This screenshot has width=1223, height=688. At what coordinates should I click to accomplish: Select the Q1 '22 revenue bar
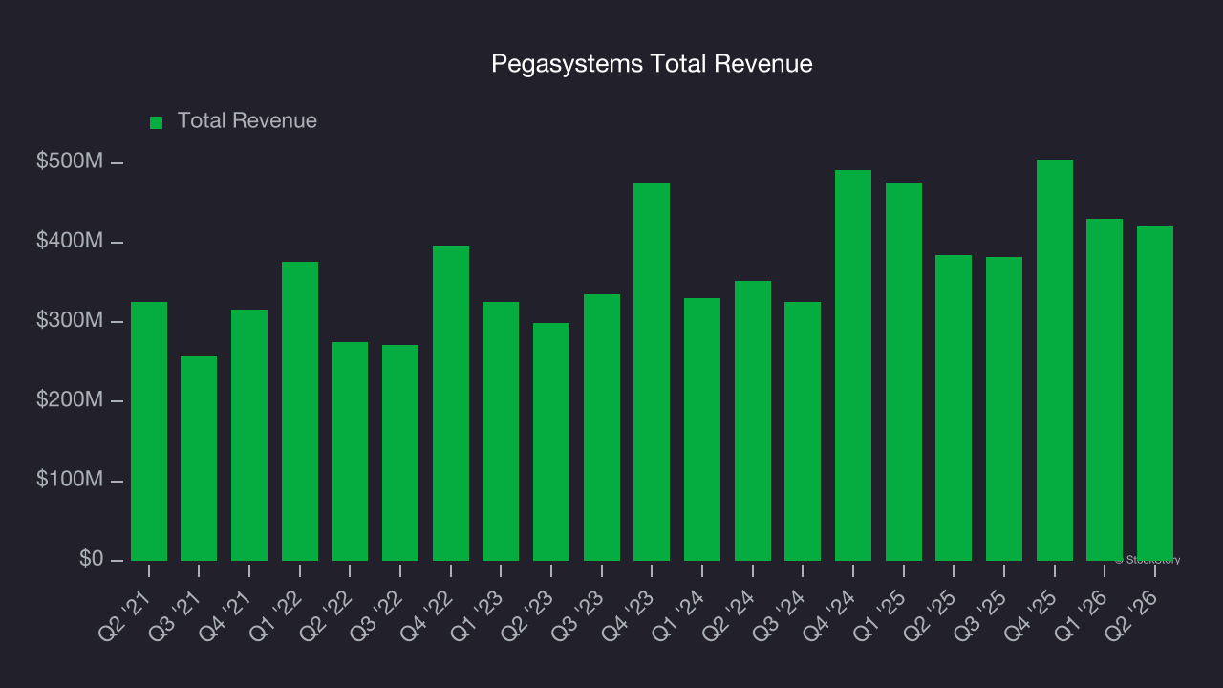click(300, 411)
